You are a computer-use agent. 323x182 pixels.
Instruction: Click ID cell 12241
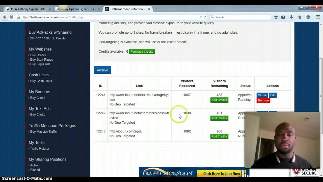(101, 95)
